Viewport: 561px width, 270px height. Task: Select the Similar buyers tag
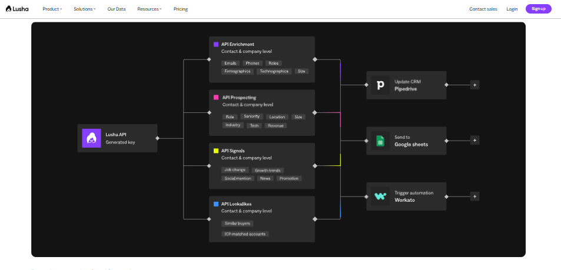pos(238,224)
